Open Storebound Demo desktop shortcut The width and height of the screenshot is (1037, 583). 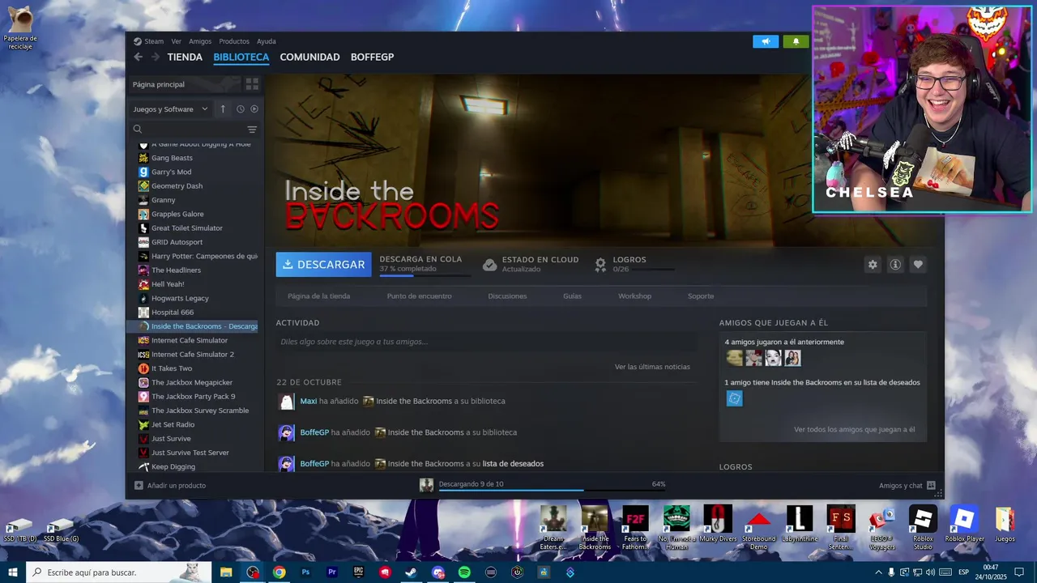point(759,528)
